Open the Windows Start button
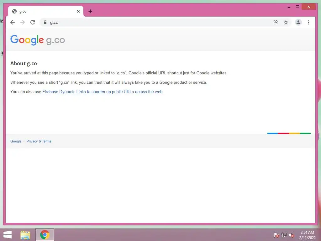This screenshot has height=241, width=321. [x=8, y=235]
